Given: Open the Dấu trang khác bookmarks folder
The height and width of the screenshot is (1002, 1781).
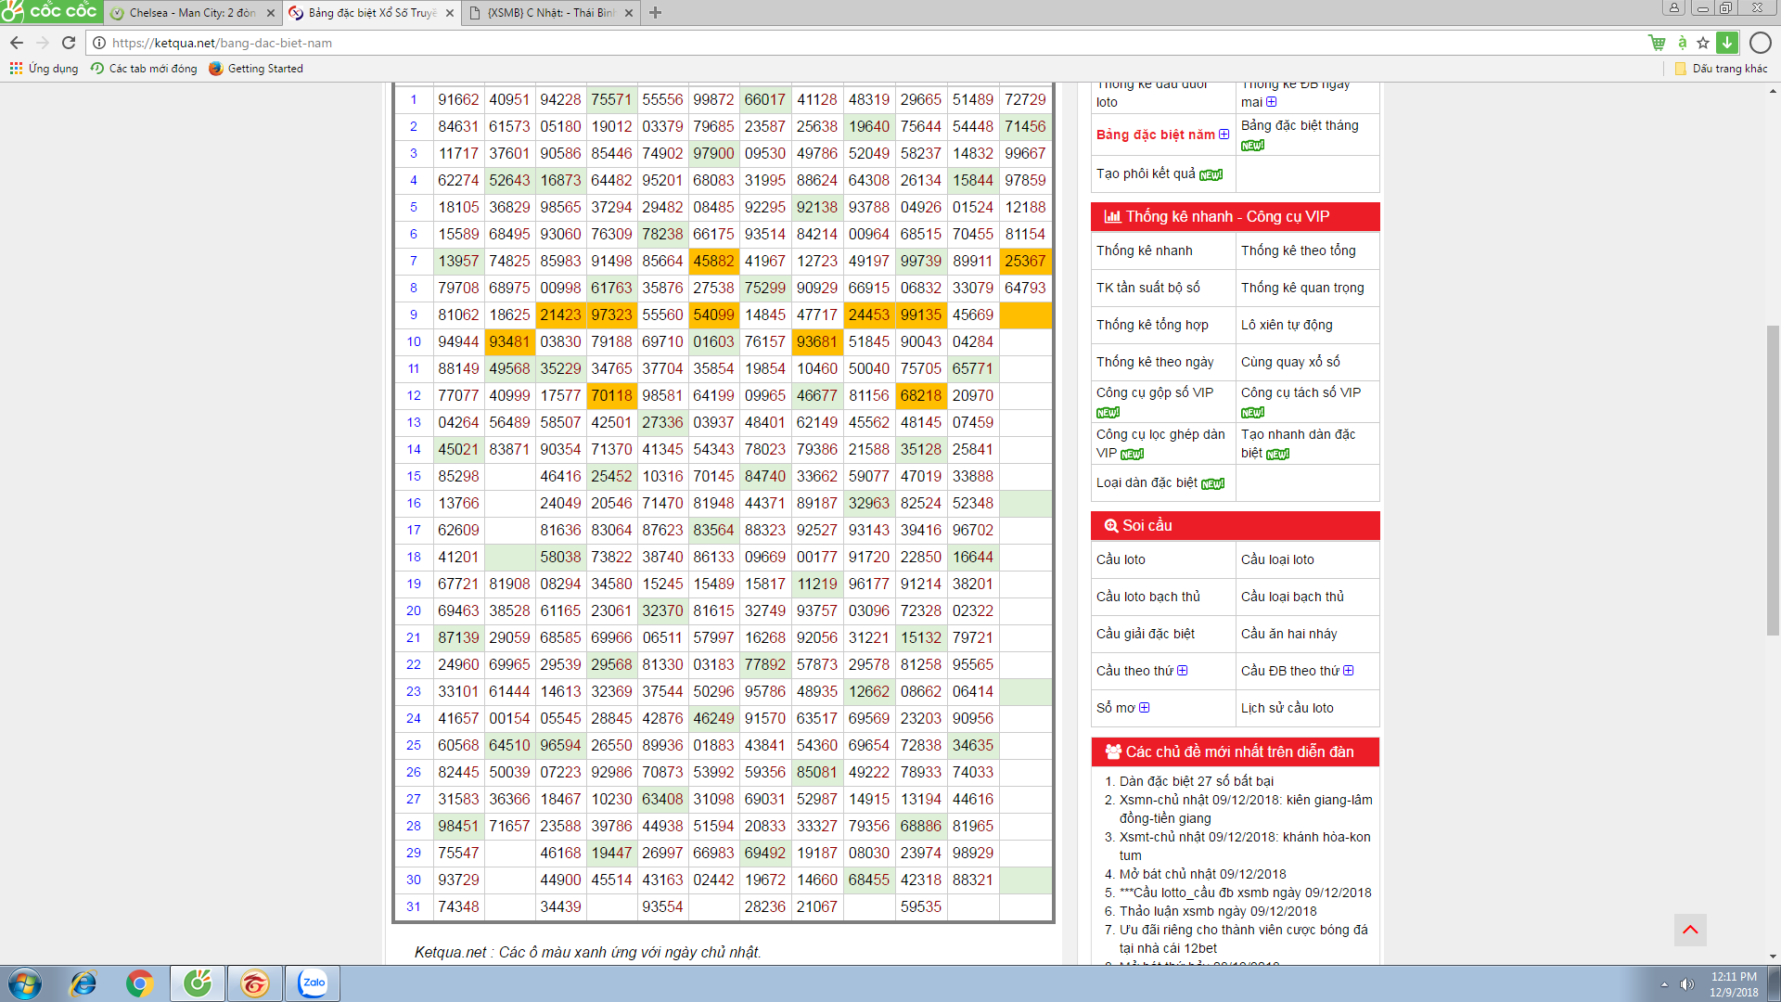Looking at the screenshot, I should (1722, 69).
